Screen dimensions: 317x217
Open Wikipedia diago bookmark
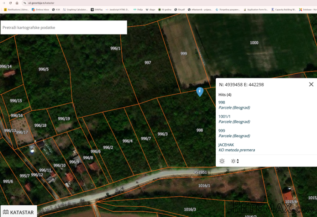click(x=150, y=10)
